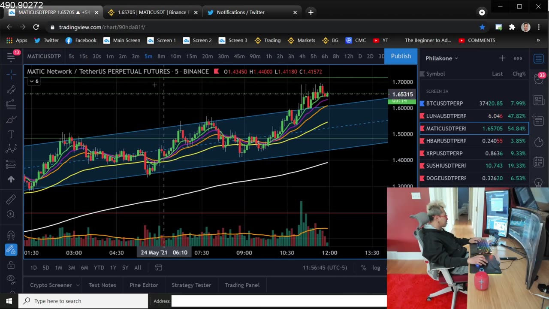Select the XRPUSDTPERP watchlist row
The image size is (549, 309).
(474, 153)
